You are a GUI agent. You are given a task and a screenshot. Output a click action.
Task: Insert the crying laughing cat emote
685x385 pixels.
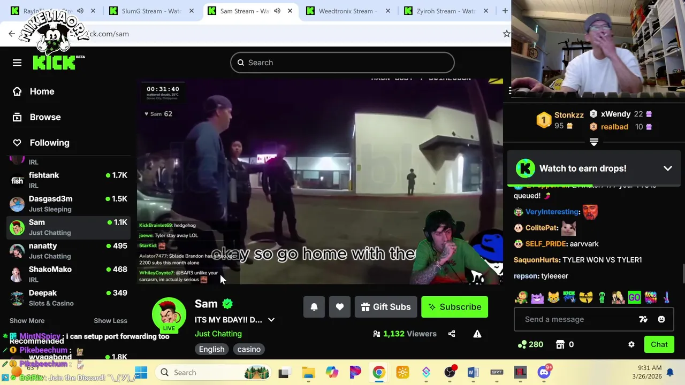553,297
